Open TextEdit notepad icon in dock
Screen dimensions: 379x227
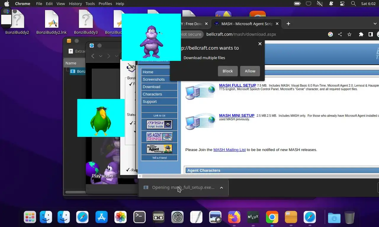coord(196,218)
